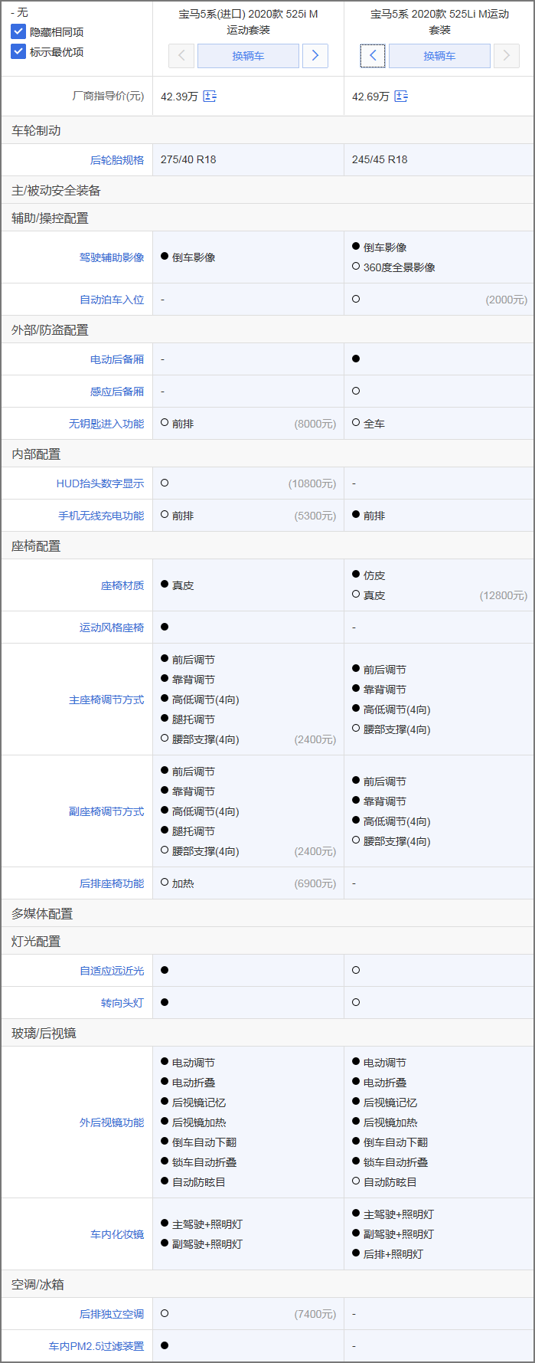
Task: Open the 主座椅调节方式 link
Action: [106, 700]
